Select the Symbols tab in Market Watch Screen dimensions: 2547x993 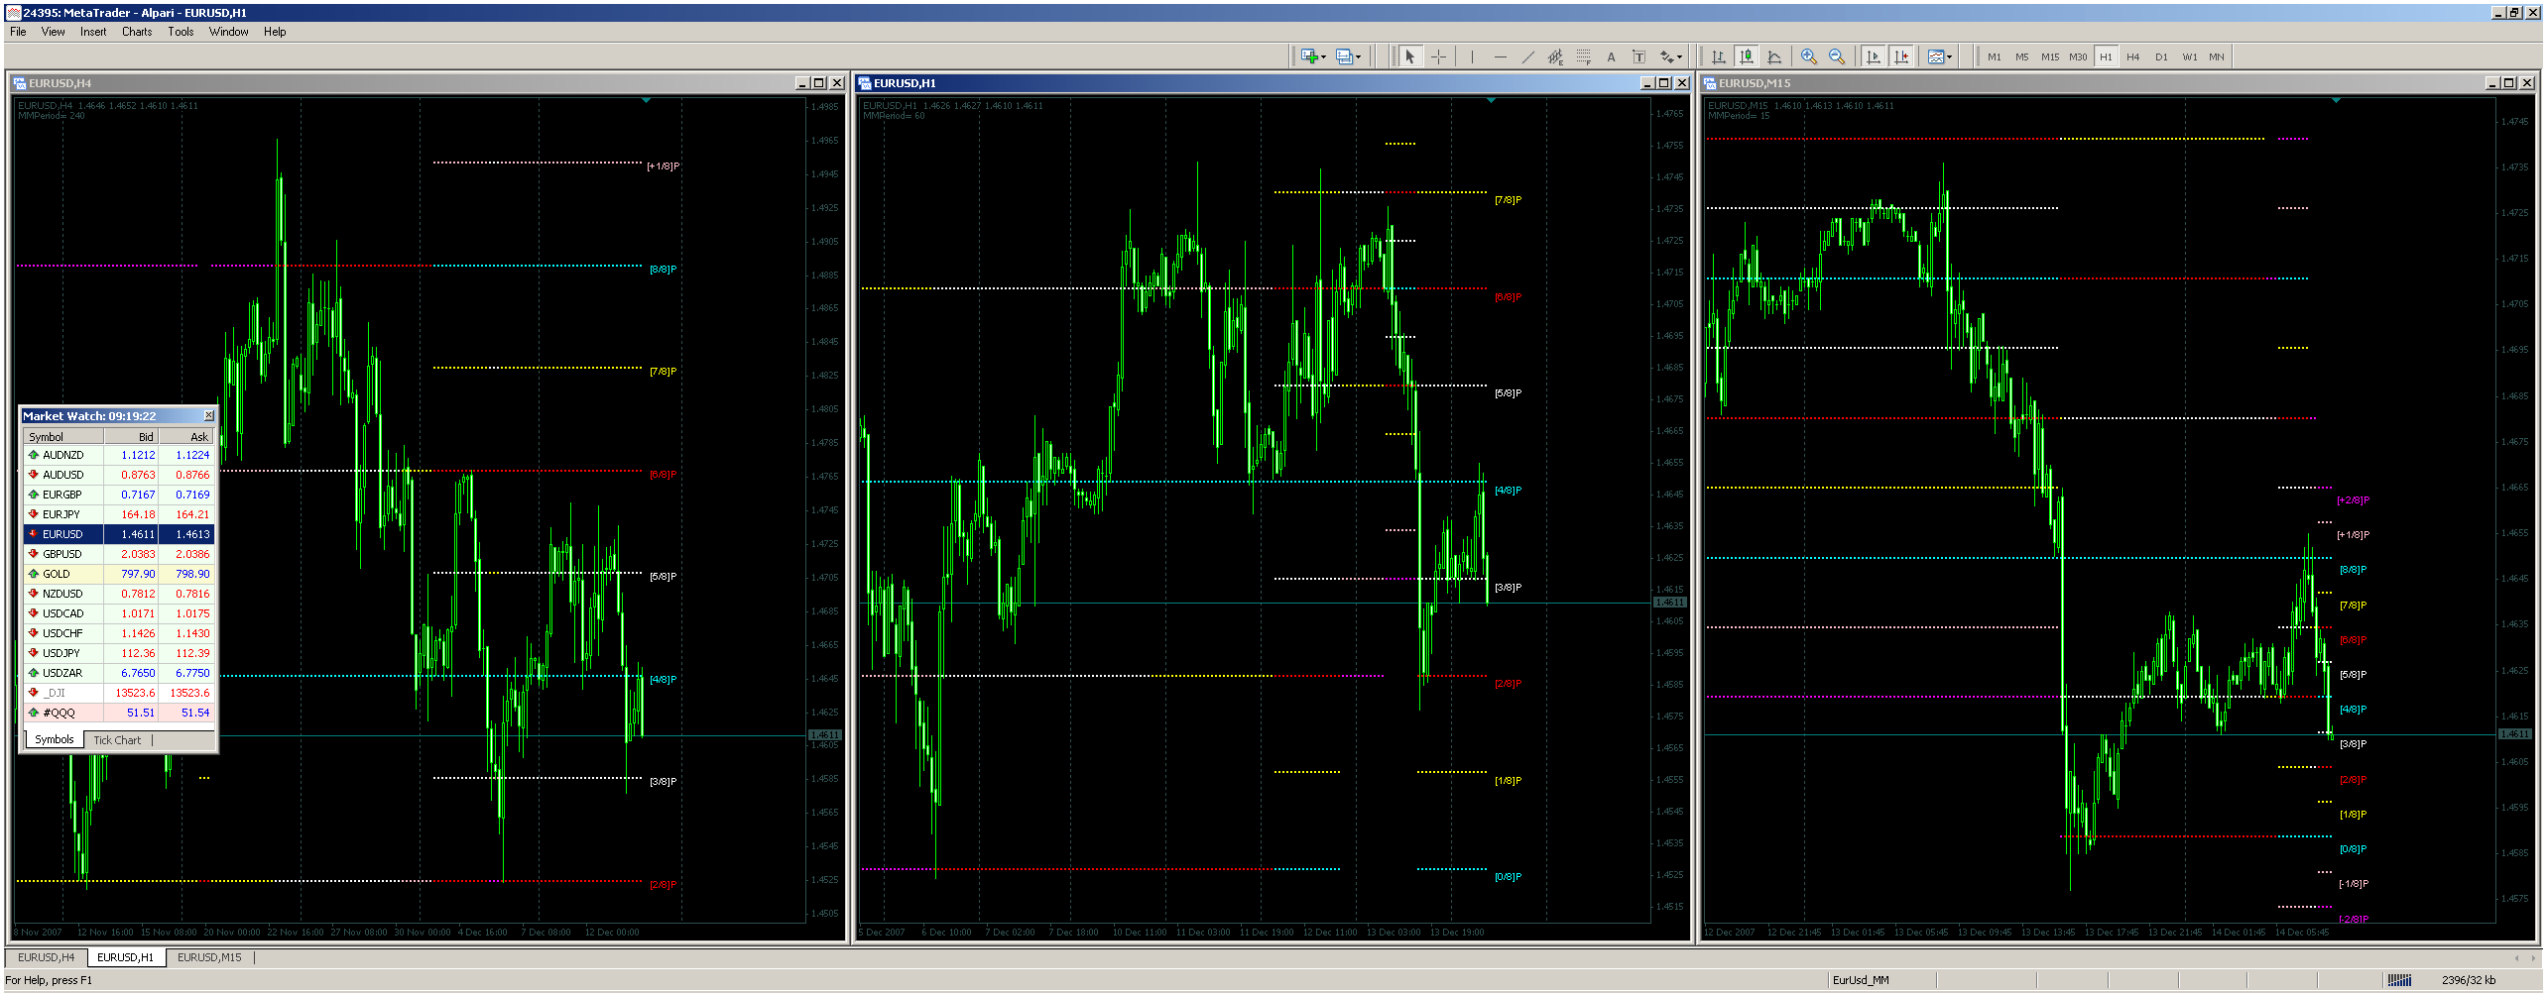[54, 740]
